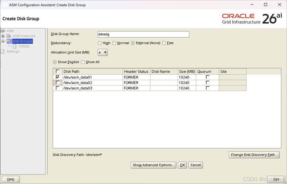Click the Exit button
The image size is (287, 184).
(x=276, y=179)
